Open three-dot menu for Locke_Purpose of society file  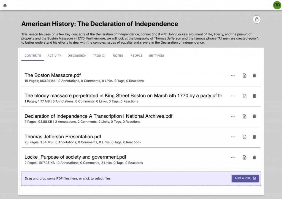(233, 157)
